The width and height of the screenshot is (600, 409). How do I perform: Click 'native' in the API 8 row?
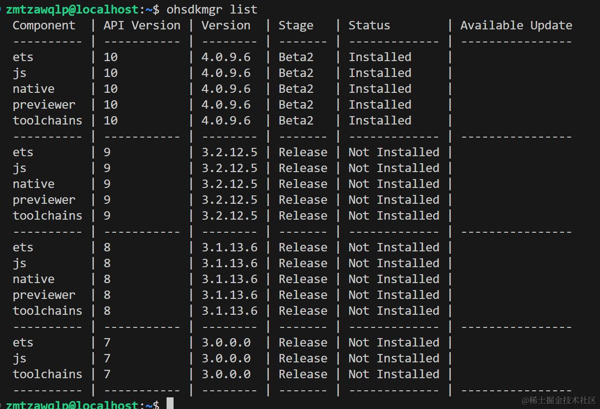click(x=34, y=279)
